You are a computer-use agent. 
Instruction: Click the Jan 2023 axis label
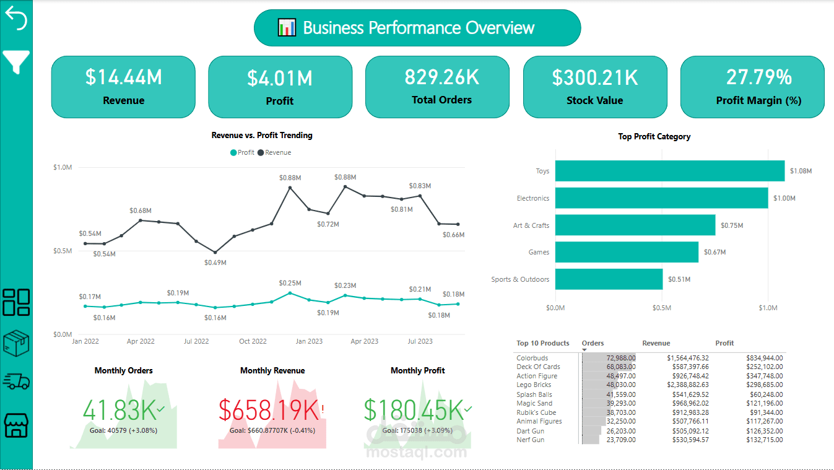(309, 341)
